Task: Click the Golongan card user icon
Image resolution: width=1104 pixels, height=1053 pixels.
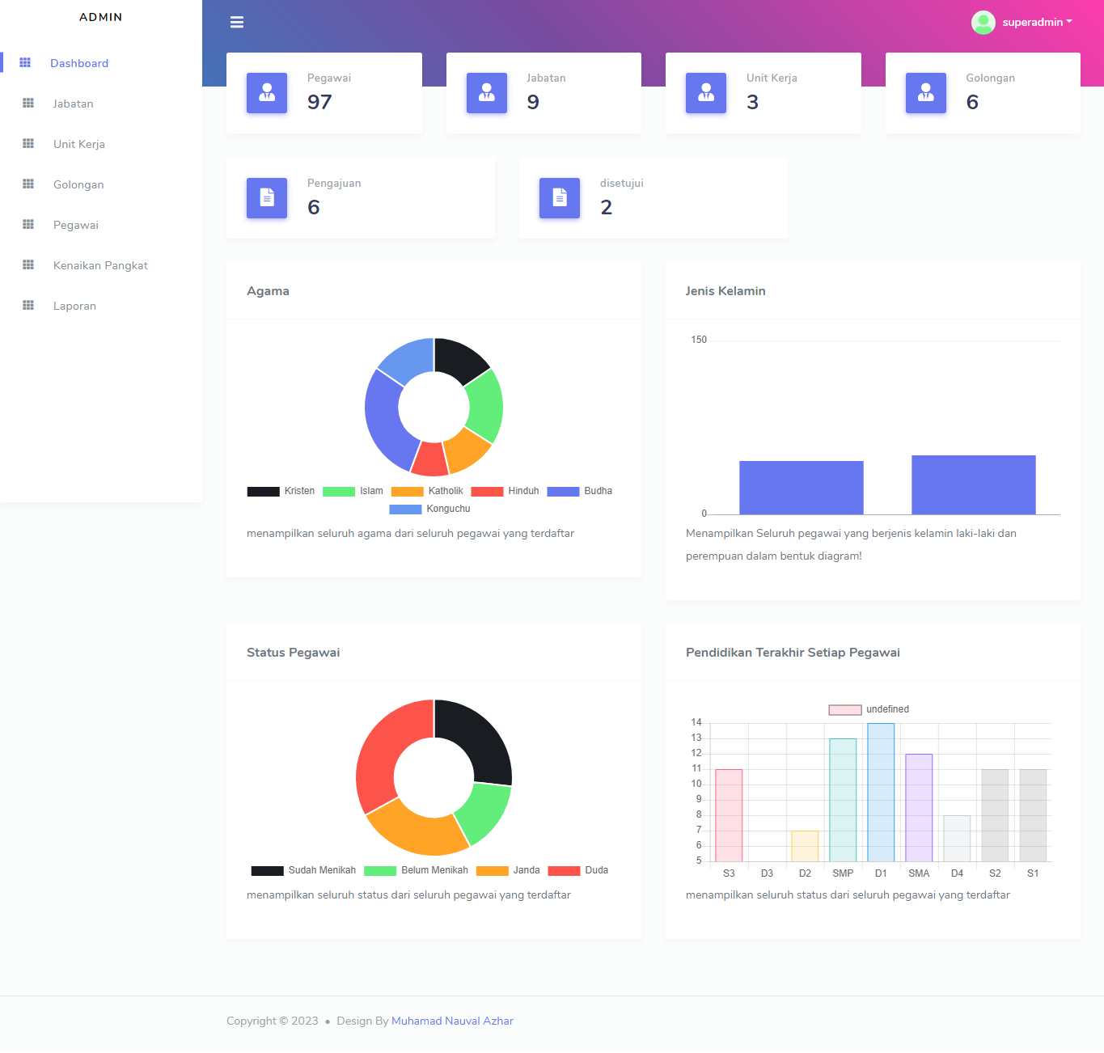Action: pos(926,93)
